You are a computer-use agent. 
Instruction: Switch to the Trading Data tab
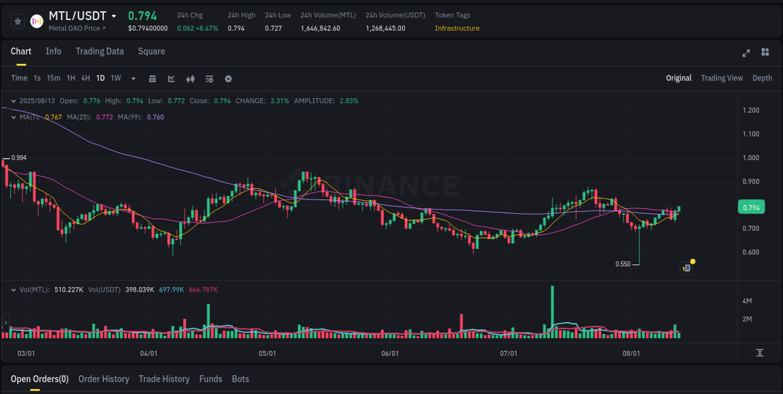pos(100,51)
